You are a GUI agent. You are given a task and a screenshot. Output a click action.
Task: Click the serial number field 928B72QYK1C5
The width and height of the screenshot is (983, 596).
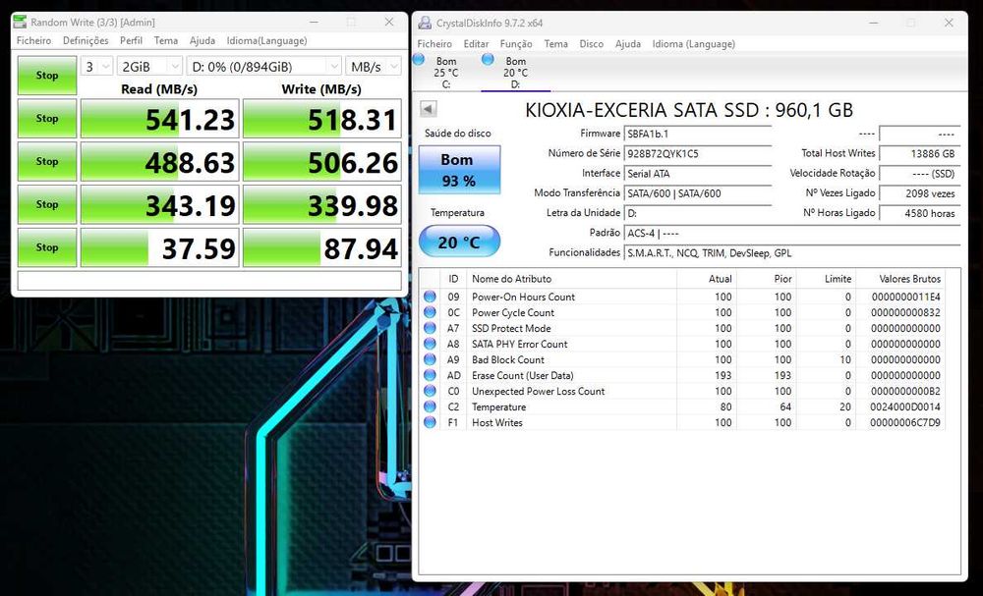698,153
